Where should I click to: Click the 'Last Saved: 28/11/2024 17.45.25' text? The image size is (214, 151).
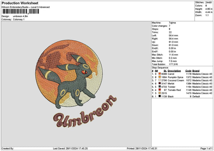[x=70, y=149]
